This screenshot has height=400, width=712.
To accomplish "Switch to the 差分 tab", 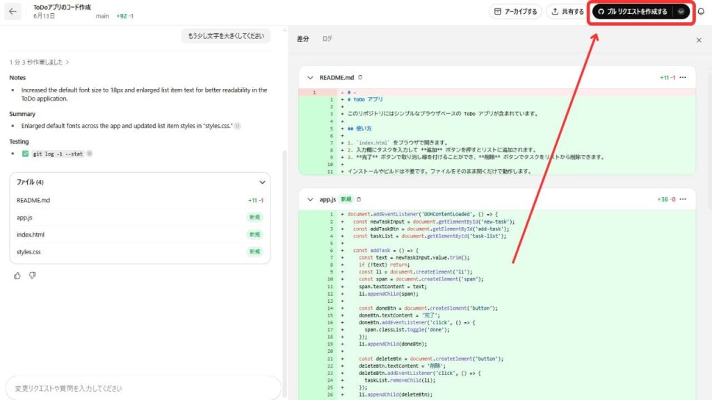I will click(x=303, y=39).
